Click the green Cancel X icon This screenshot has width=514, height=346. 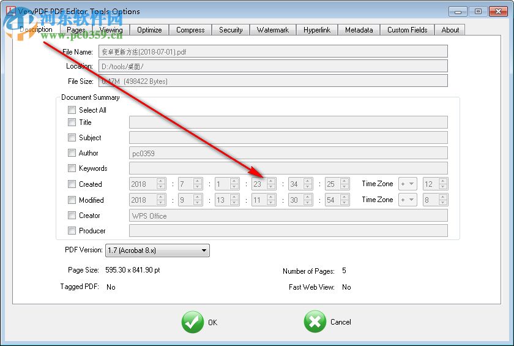pos(315,322)
